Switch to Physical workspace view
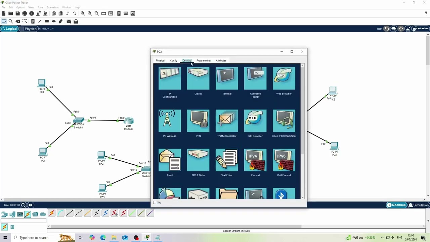Screen dimensions: 430x242 [x=29, y=29]
